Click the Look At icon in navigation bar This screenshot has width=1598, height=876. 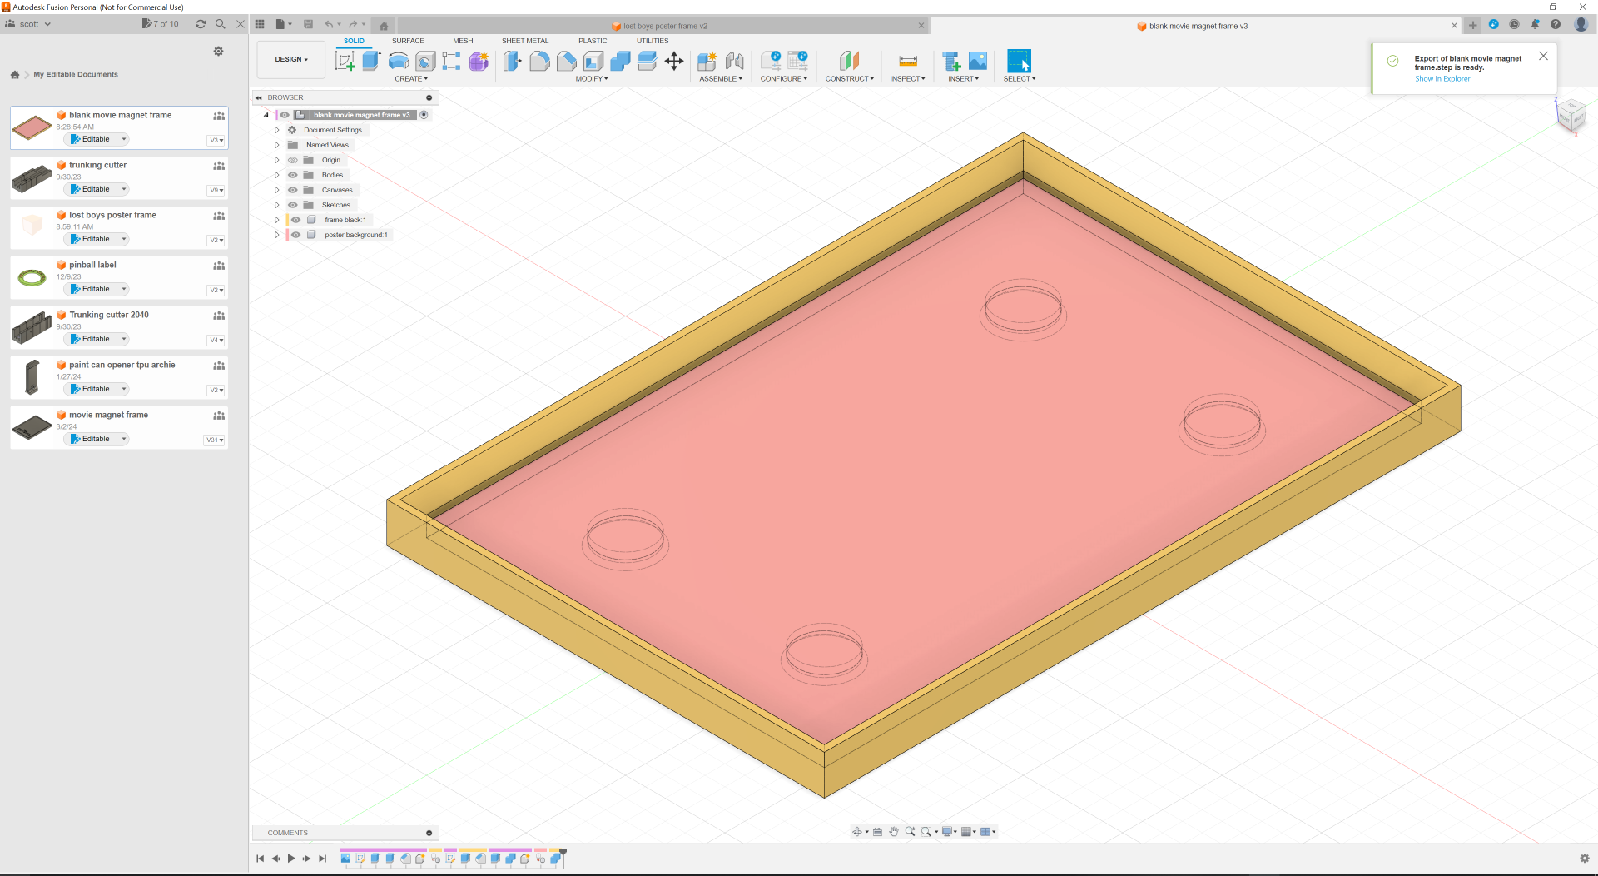[x=877, y=832]
